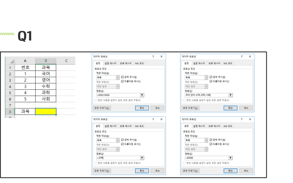293x183 pixels.
Task: Toggle 공백 무시 in =과목 dialog
Action: tap(122, 140)
